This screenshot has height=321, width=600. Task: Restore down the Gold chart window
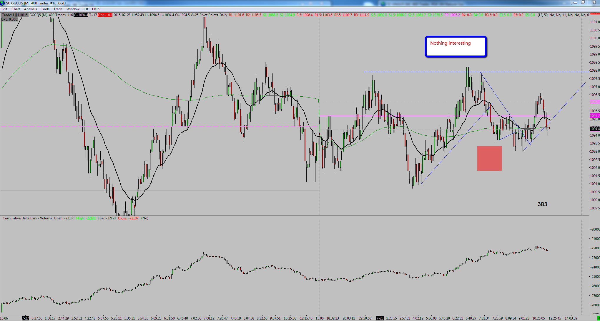click(583, 3)
